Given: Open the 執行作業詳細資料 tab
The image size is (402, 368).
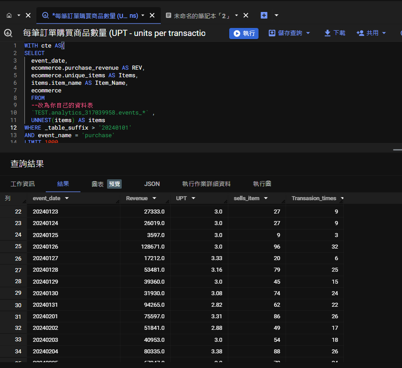Looking at the screenshot, I should 206,184.
